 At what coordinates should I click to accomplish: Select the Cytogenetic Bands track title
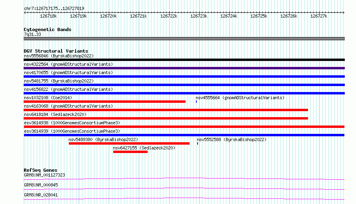point(48,29)
